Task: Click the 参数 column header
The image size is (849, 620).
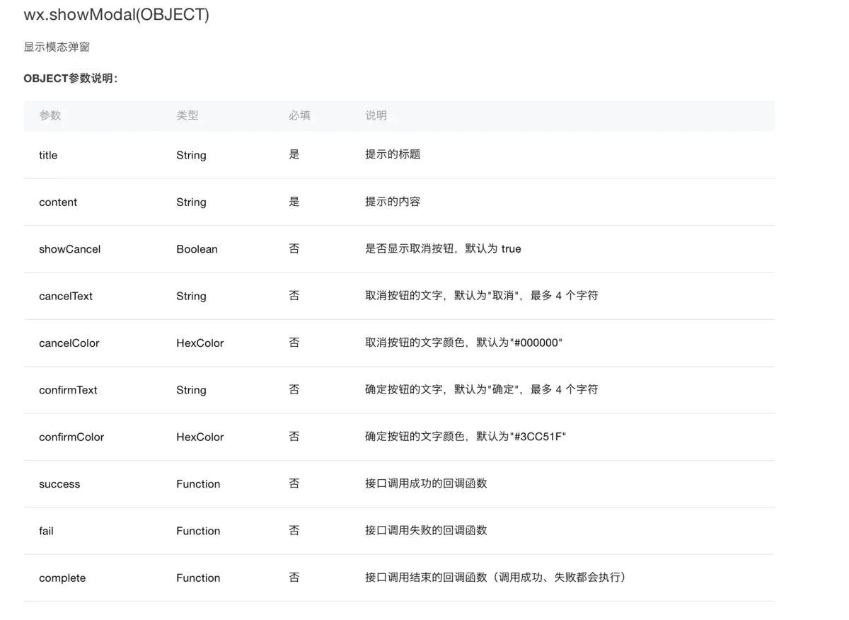Action: pos(50,115)
